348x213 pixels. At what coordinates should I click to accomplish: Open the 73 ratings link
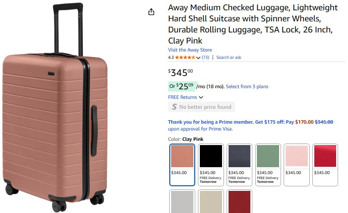[206, 58]
